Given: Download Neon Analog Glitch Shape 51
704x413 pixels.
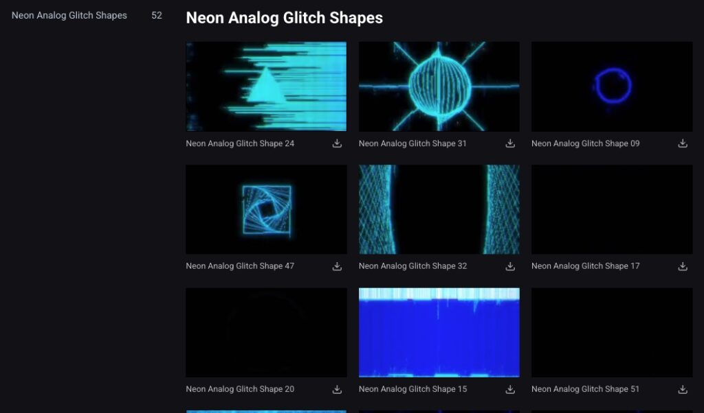Looking at the screenshot, I should (x=683, y=389).
